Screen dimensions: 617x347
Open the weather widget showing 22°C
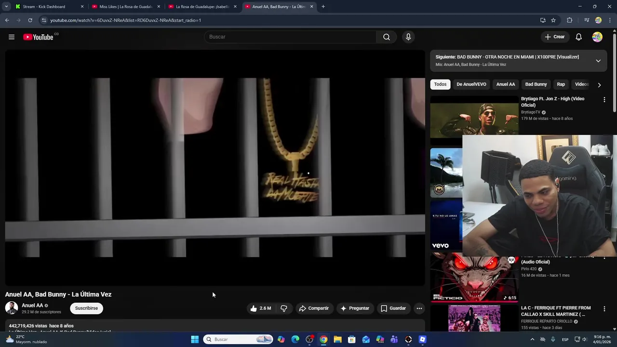pos(27,339)
